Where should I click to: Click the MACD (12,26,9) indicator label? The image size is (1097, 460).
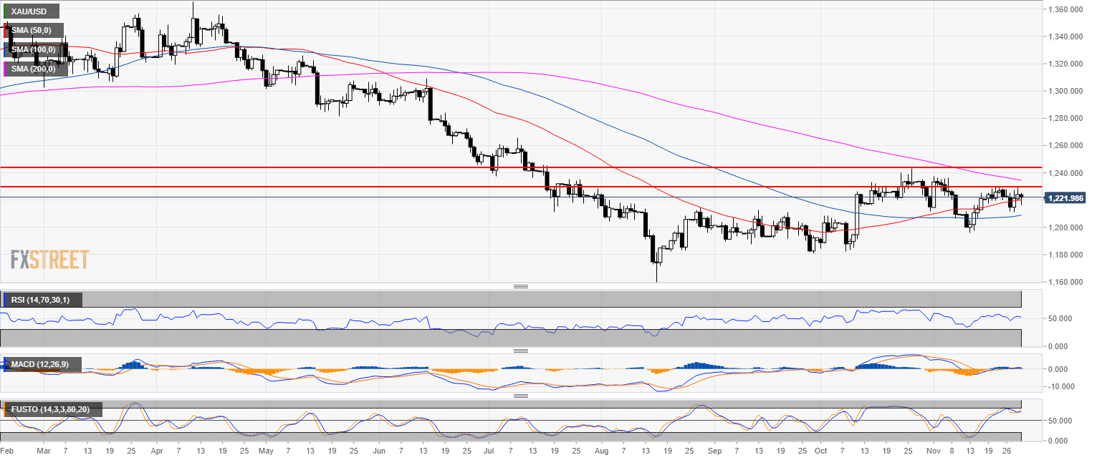click(x=40, y=366)
